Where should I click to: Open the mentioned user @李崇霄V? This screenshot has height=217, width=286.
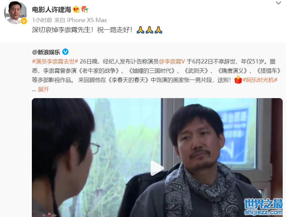pyautogui.click(x=172, y=61)
